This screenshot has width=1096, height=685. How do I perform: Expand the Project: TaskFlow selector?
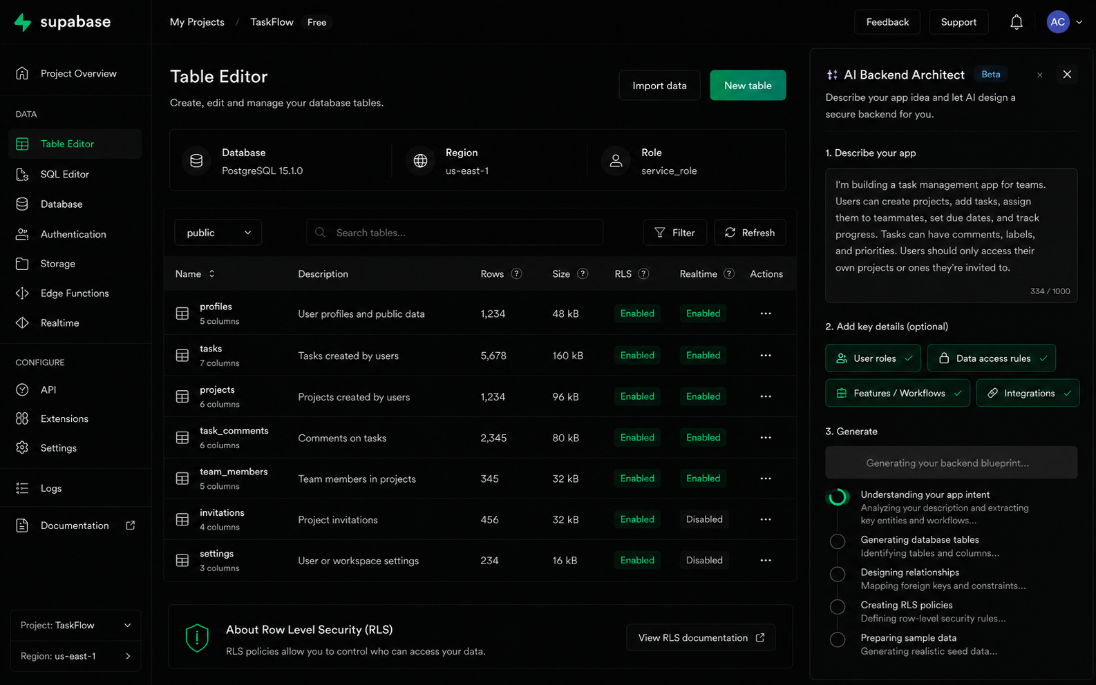(76, 626)
